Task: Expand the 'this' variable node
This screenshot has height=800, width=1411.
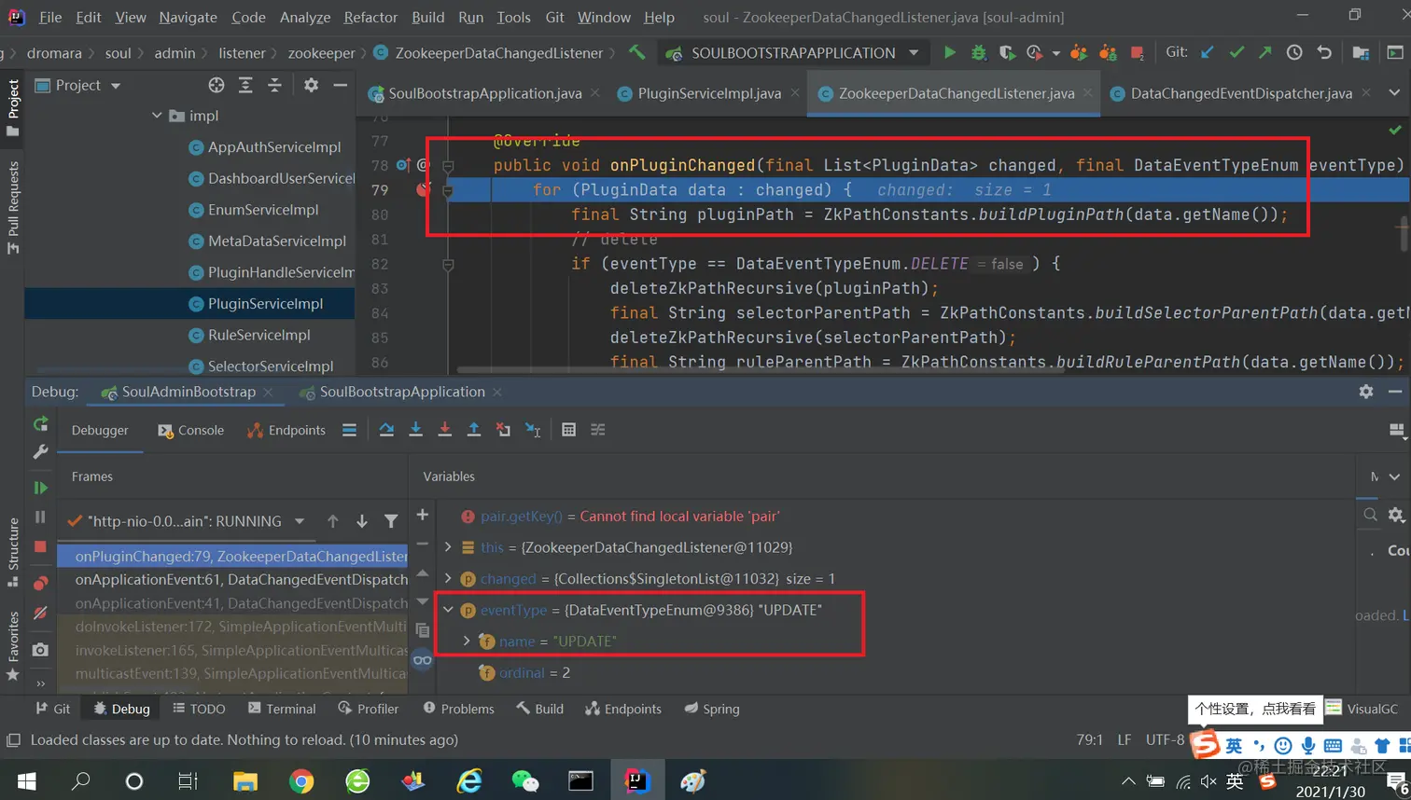Action: pyautogui.click(x=448, y=547)
